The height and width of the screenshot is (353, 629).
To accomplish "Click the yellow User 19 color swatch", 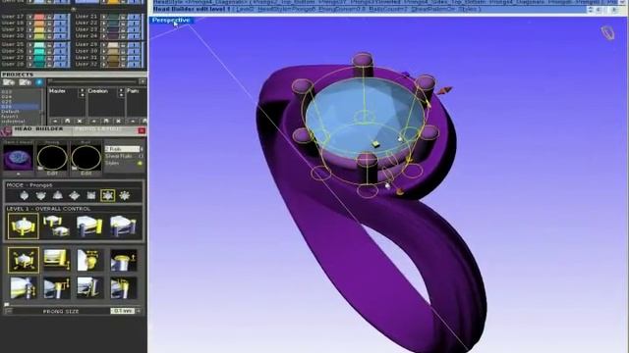I will pyautogui.click(x=39, y=29).
